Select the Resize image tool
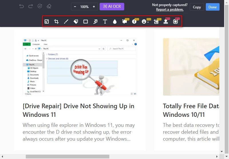This screenshot has width=229, height=159. [47, 22]
